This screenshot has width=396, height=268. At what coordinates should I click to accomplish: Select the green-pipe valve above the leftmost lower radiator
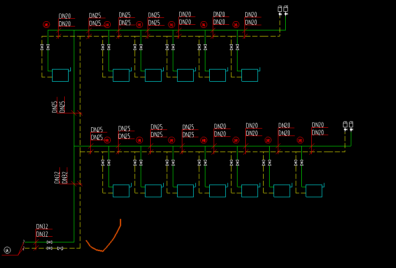(109, 163)
